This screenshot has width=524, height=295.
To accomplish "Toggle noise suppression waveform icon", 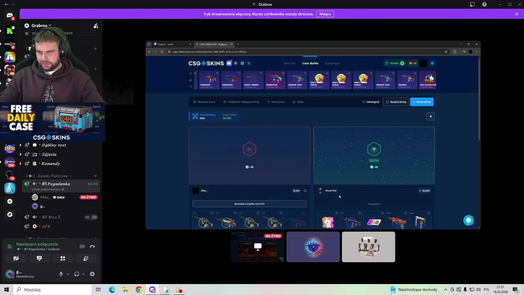I will pos(82,246).
